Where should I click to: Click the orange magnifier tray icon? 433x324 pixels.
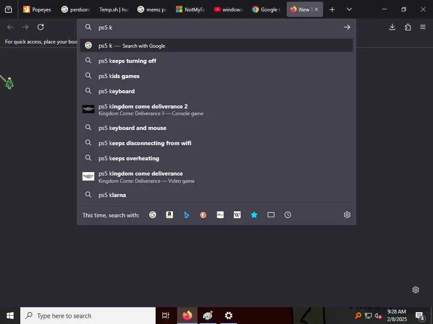tap(358, 316)
